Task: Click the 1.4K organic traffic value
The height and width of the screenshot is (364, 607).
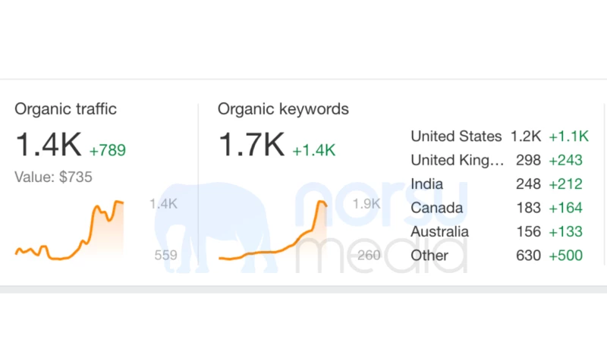Action: tap(49, 145)
